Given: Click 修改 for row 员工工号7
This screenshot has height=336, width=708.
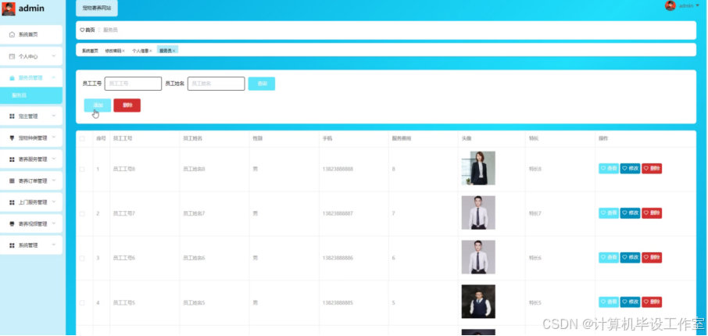Looking at the screenshot, I should click(630, 213).
